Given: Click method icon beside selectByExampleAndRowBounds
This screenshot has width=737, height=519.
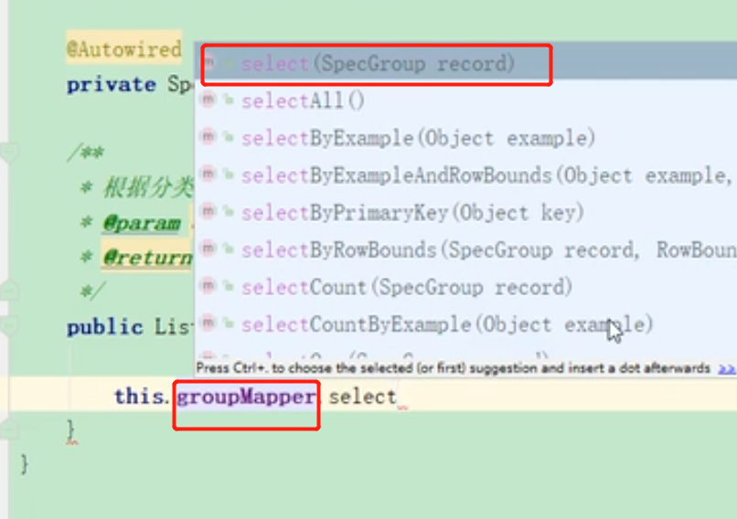Looking at the screenshot, I should point(208,174).
